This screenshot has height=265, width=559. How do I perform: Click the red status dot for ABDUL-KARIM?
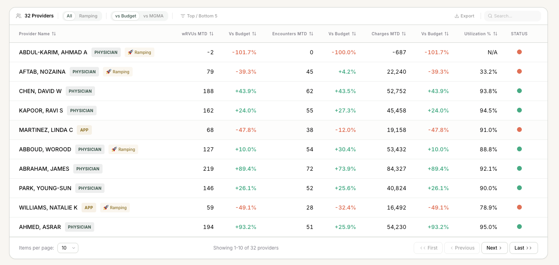[x=519, y=52]
